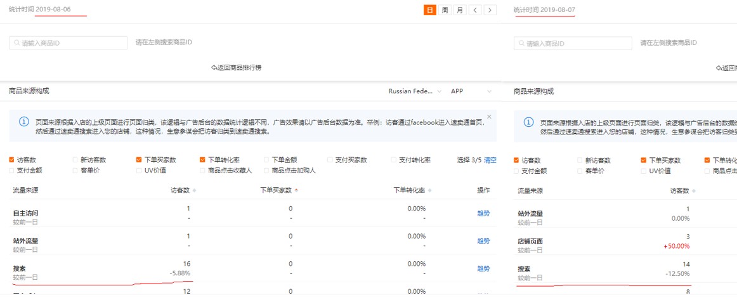Sort by 下单转化率 column sort icon

430,190
